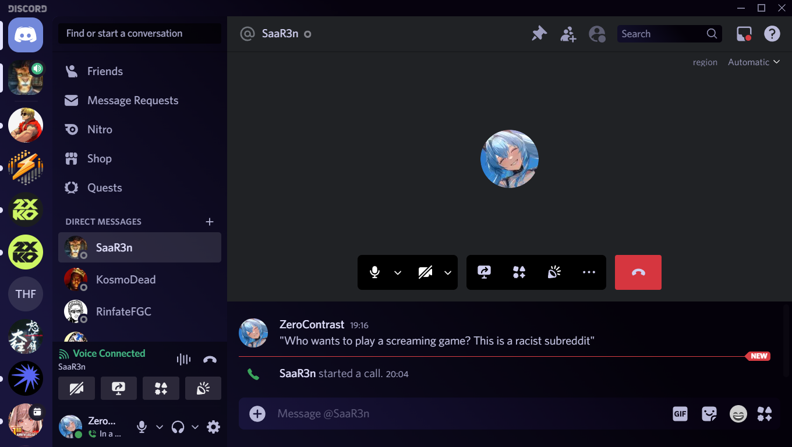This screenshot has width=792, height=447.
Task: Open the green 2XKO server icon
Action: 26,252
